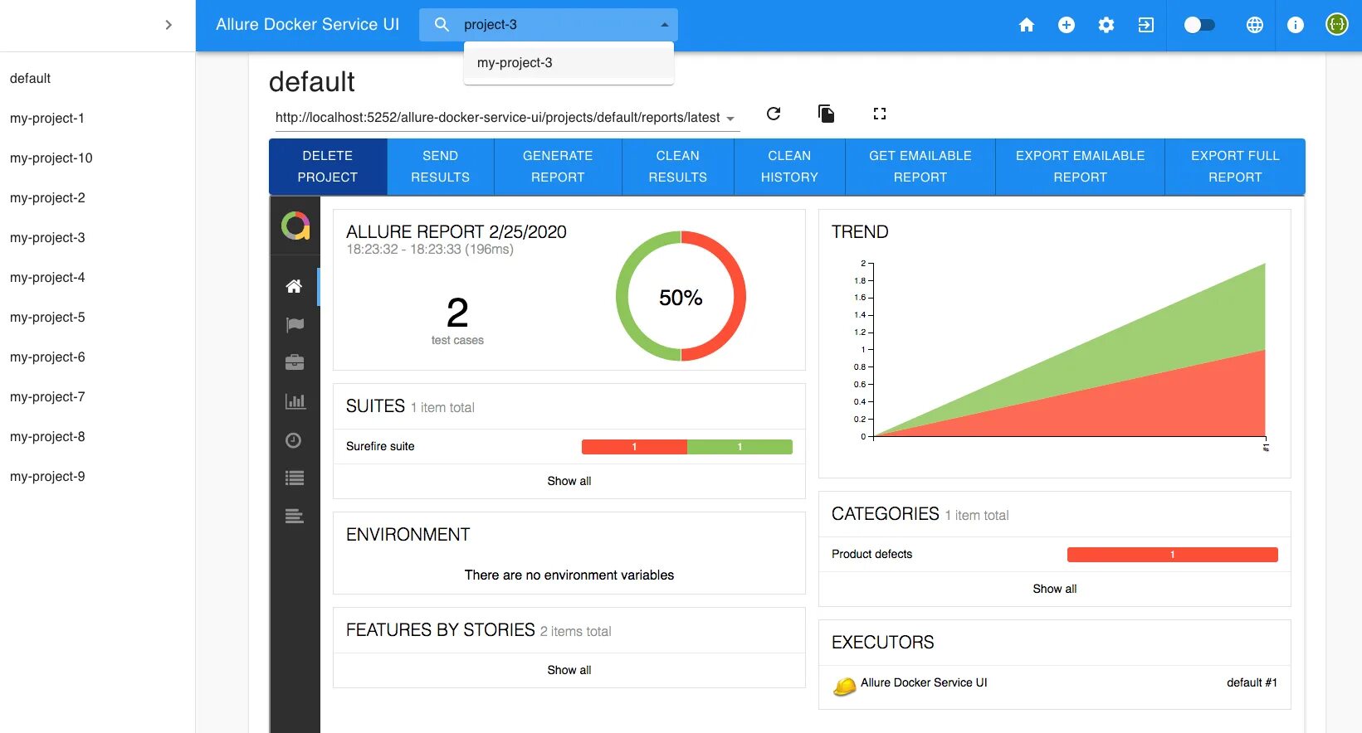Select my-project-1 in sidebar

97,119
